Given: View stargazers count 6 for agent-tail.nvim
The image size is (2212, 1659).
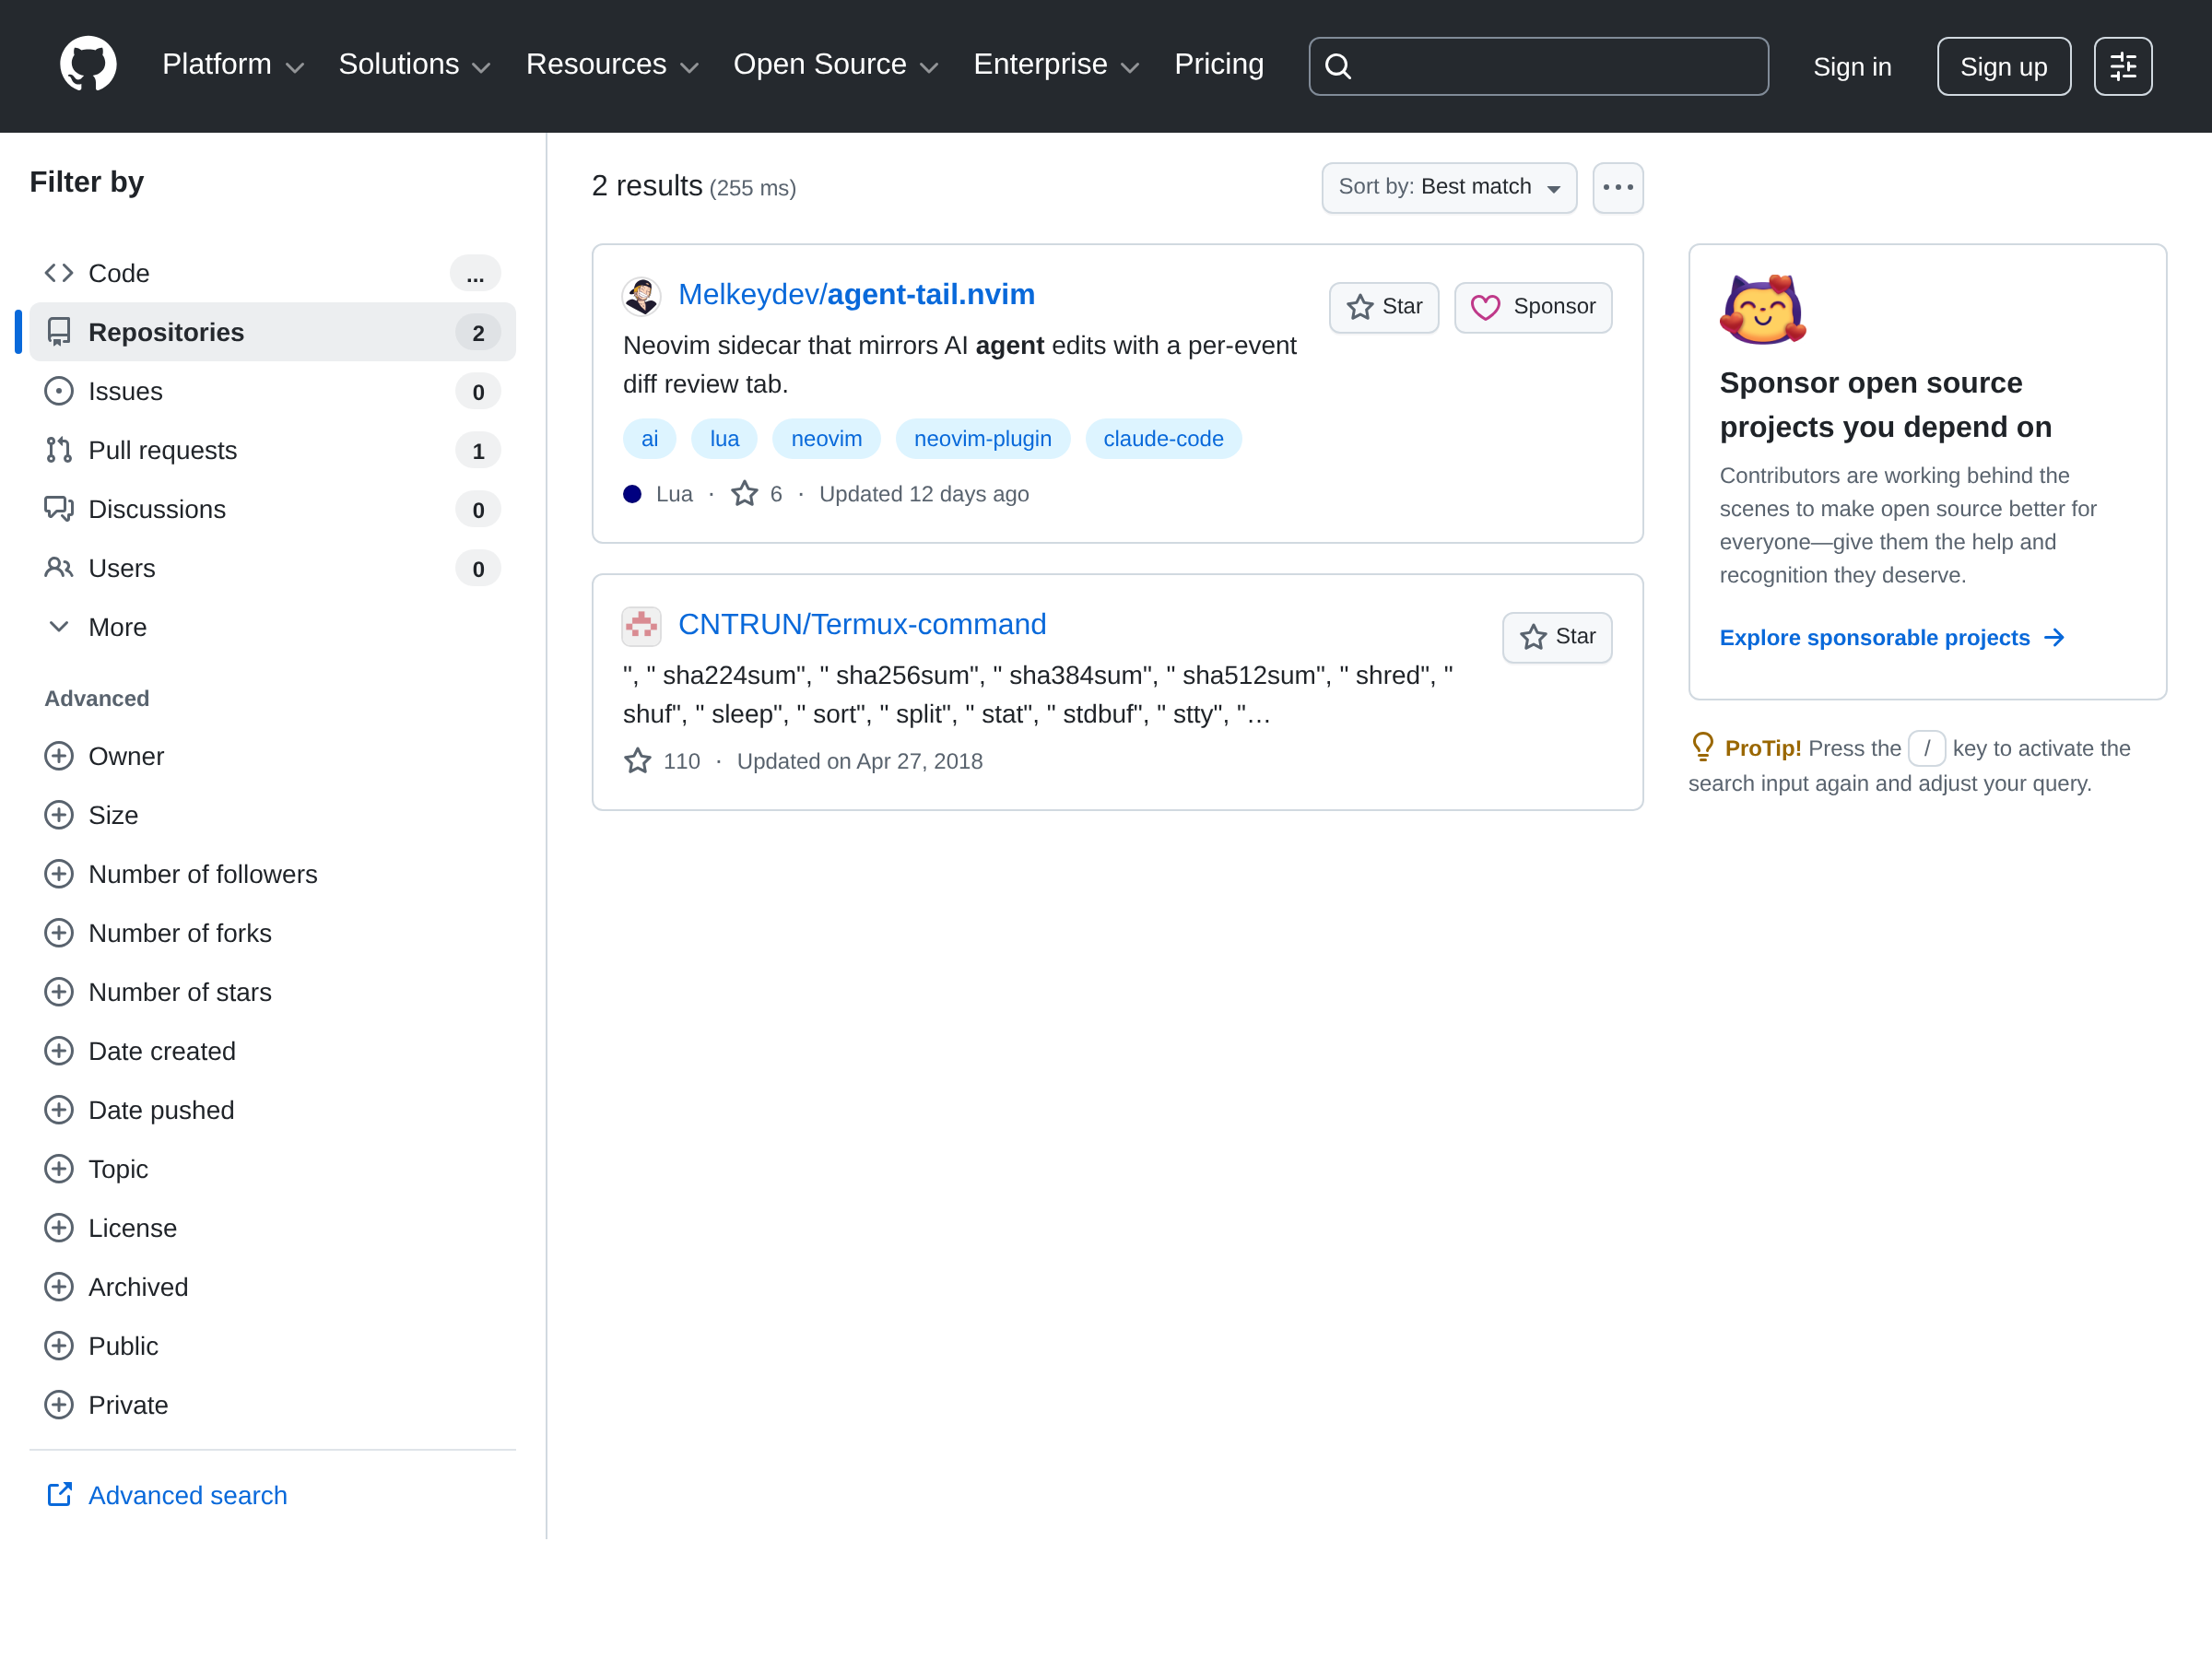Looking at the screenshot, I should (757, 494).
